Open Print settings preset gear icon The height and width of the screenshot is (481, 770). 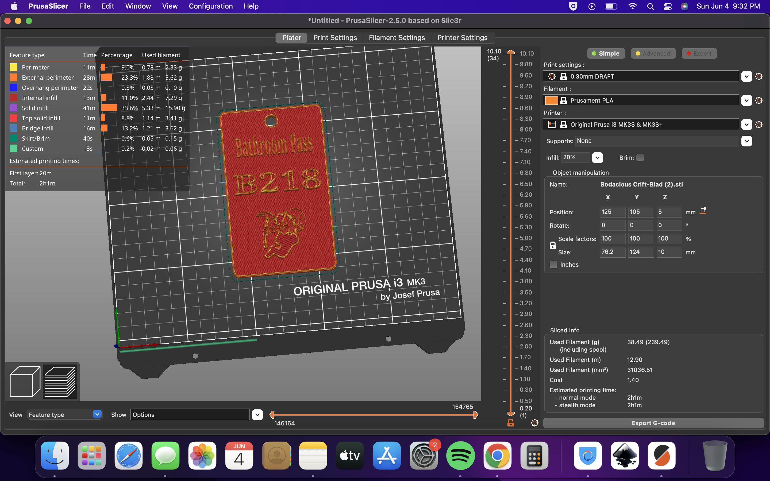point(759,76)
